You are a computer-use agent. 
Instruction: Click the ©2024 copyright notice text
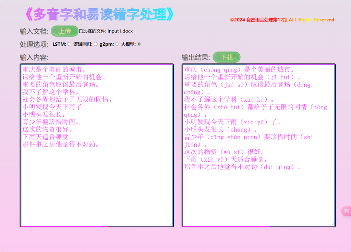[282, 20]
